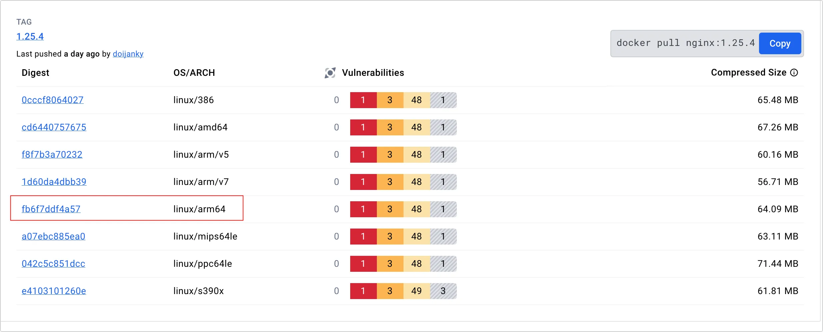
Task: Open doijanky user profile link
Action: point(128,54)
